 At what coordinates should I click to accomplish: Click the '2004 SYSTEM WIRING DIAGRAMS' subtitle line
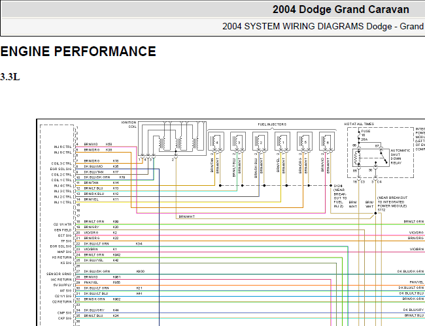[x=324, y=27]
